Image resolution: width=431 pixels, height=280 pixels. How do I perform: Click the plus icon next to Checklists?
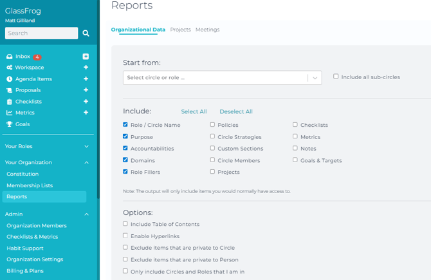pos(86,102)
